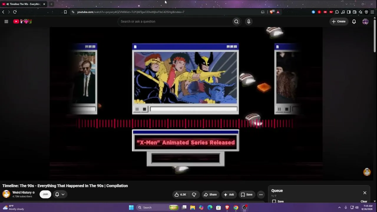Open the media control music note icon
The height and width of the screenshot is (212, 377).
[x=343, y=12]
